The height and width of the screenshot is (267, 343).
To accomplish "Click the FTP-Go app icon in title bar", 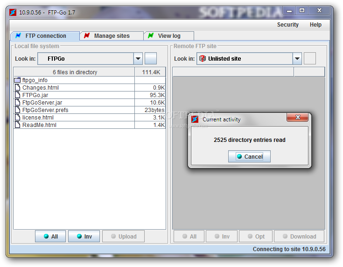I will [13, 12].
